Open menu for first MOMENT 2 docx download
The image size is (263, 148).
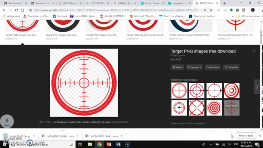click(78, 136)
